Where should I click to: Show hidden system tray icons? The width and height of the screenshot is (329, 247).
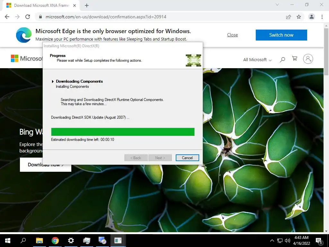(x=272, y=241)
